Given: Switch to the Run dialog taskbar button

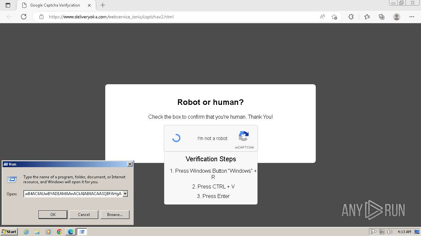Looking at the screenshot, I should [x=82, y=232].
